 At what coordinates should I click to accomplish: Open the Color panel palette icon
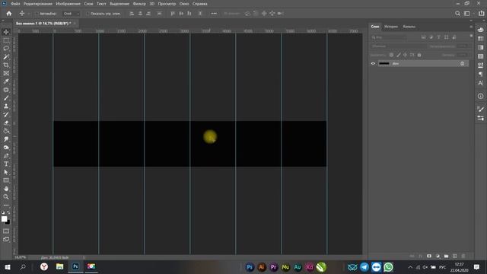[480, 30]
